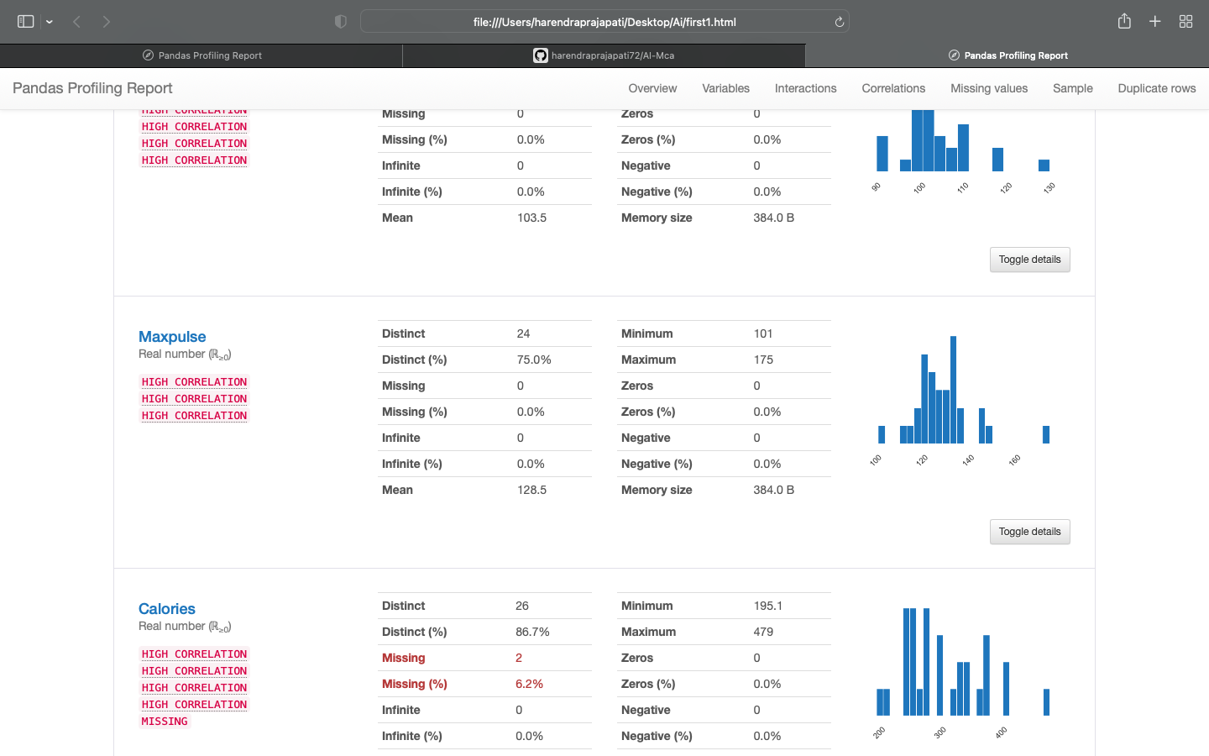Viewport: 1209px width, 756px height.
Task: Click the Forward navigation arrow
Action: [107, 21]
